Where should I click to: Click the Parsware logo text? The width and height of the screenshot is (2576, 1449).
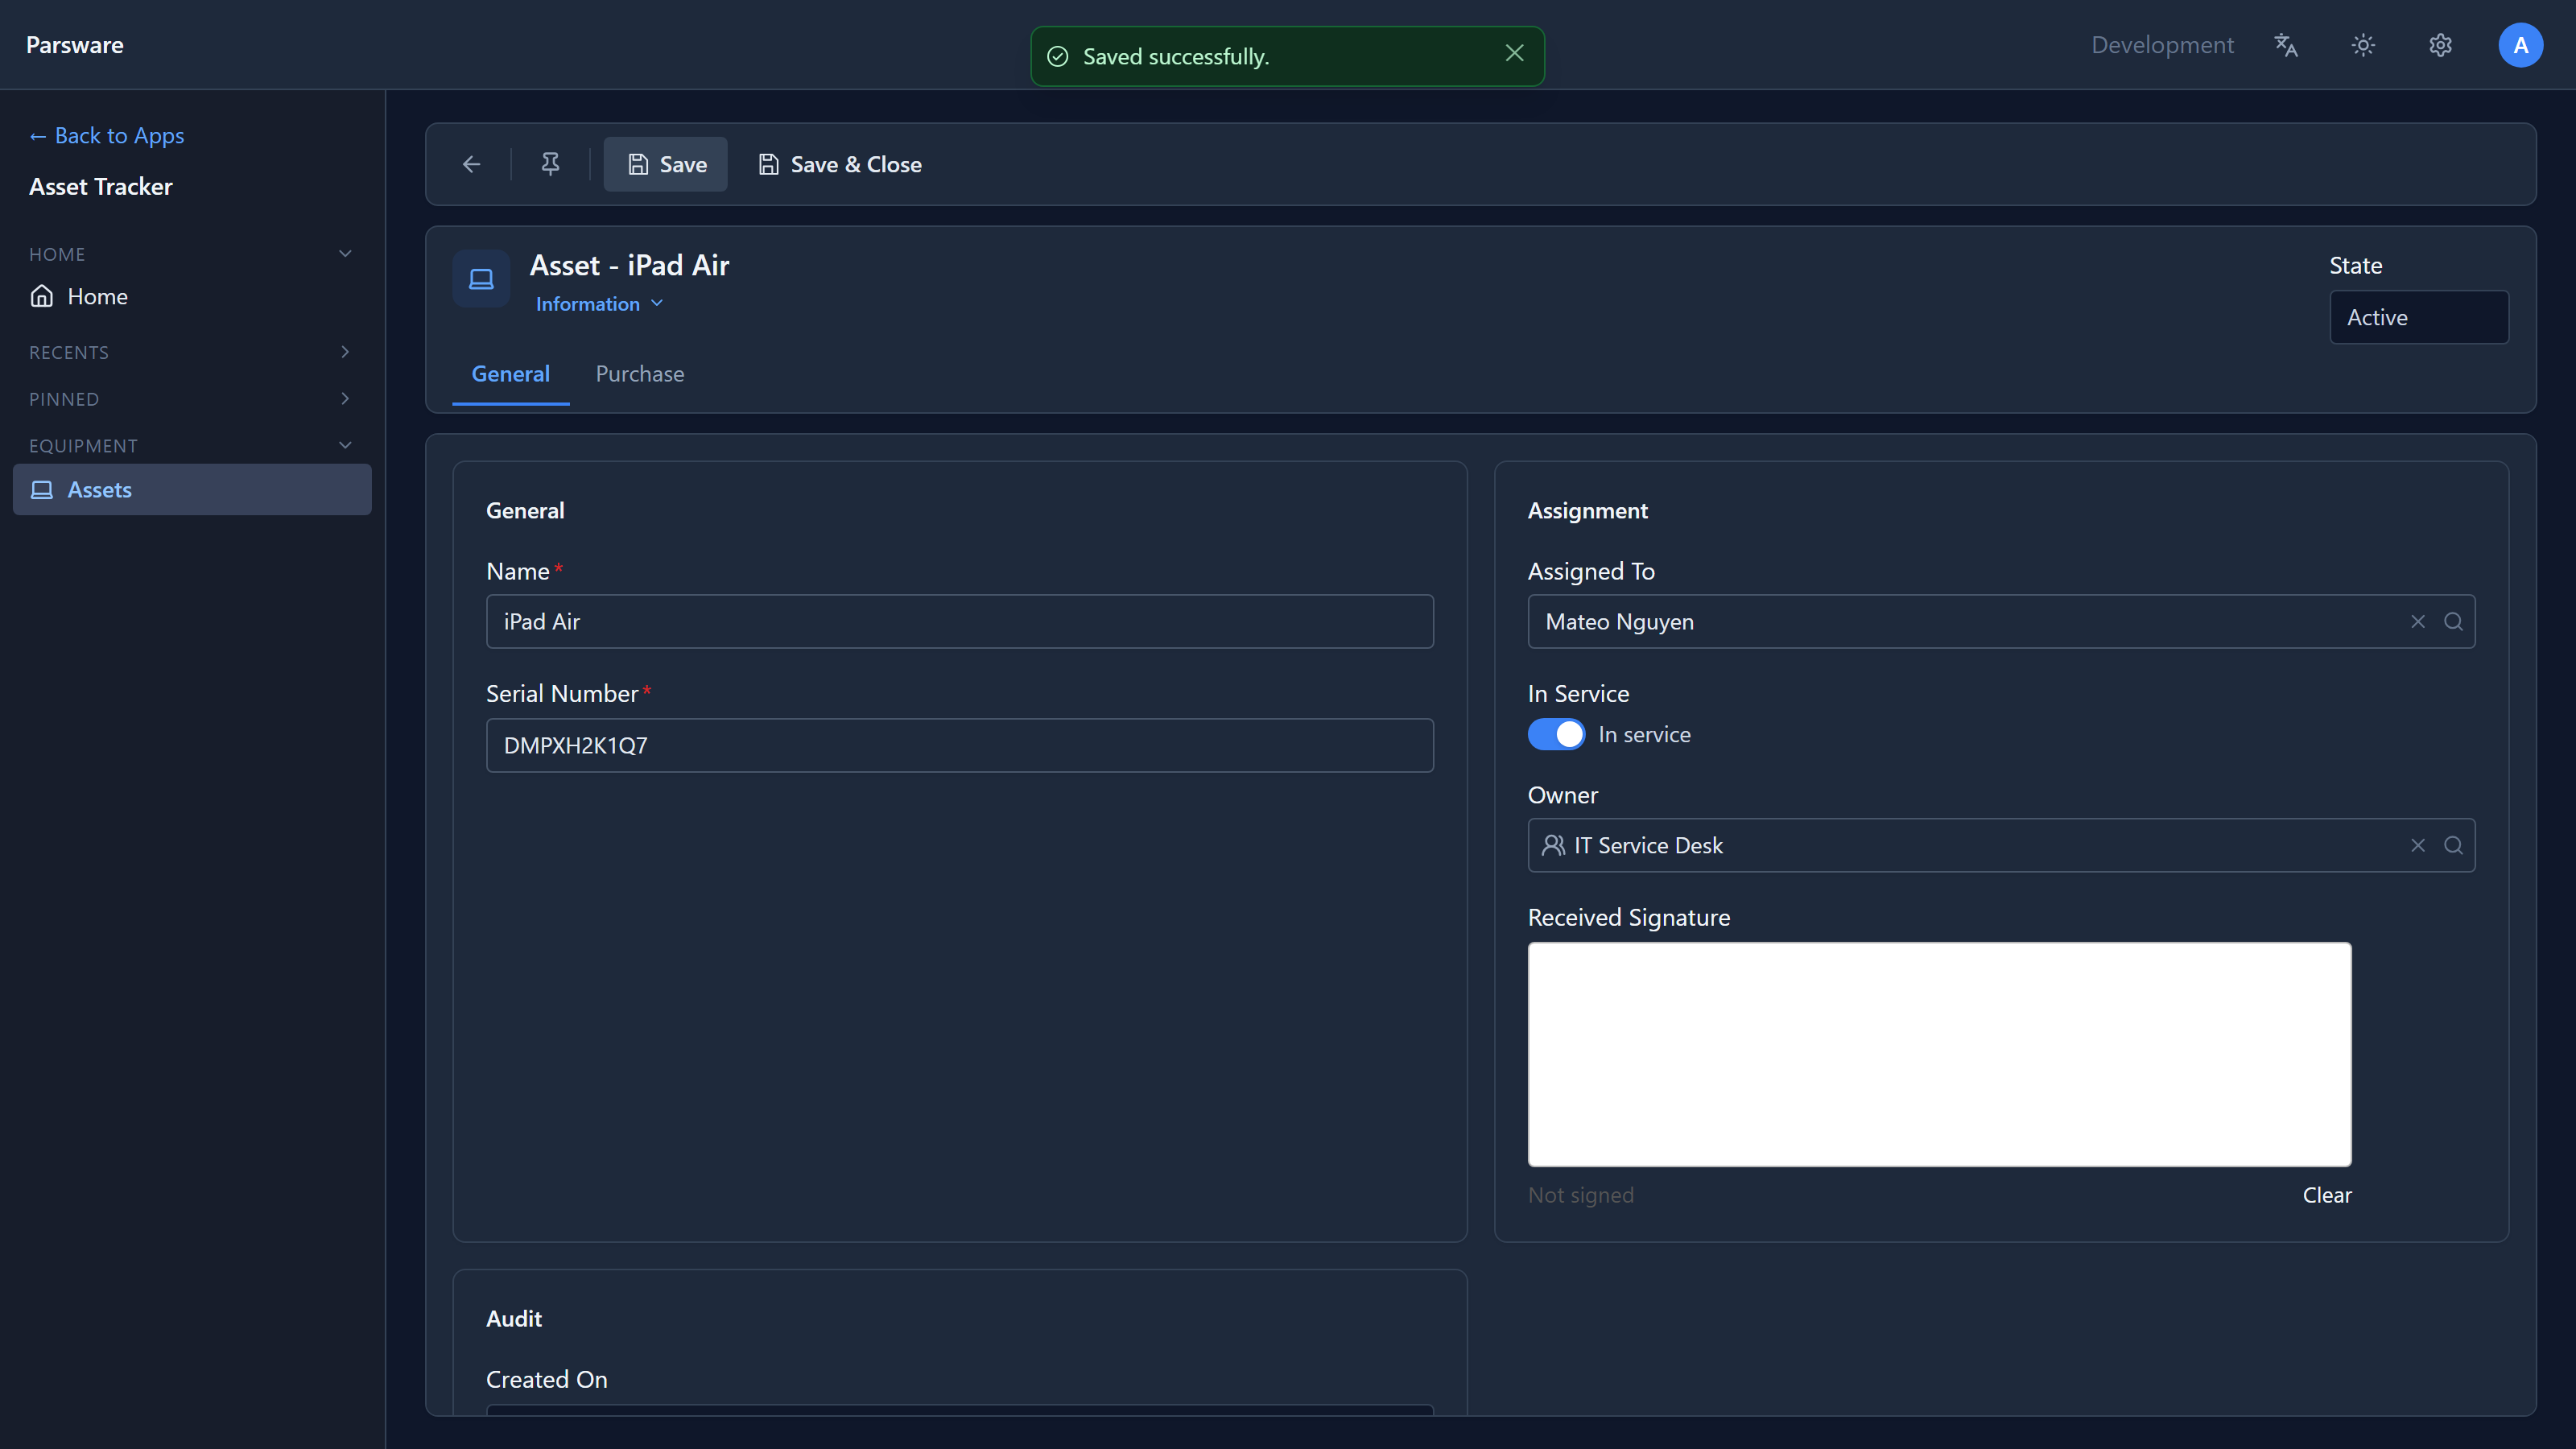(x=75, y=45)
